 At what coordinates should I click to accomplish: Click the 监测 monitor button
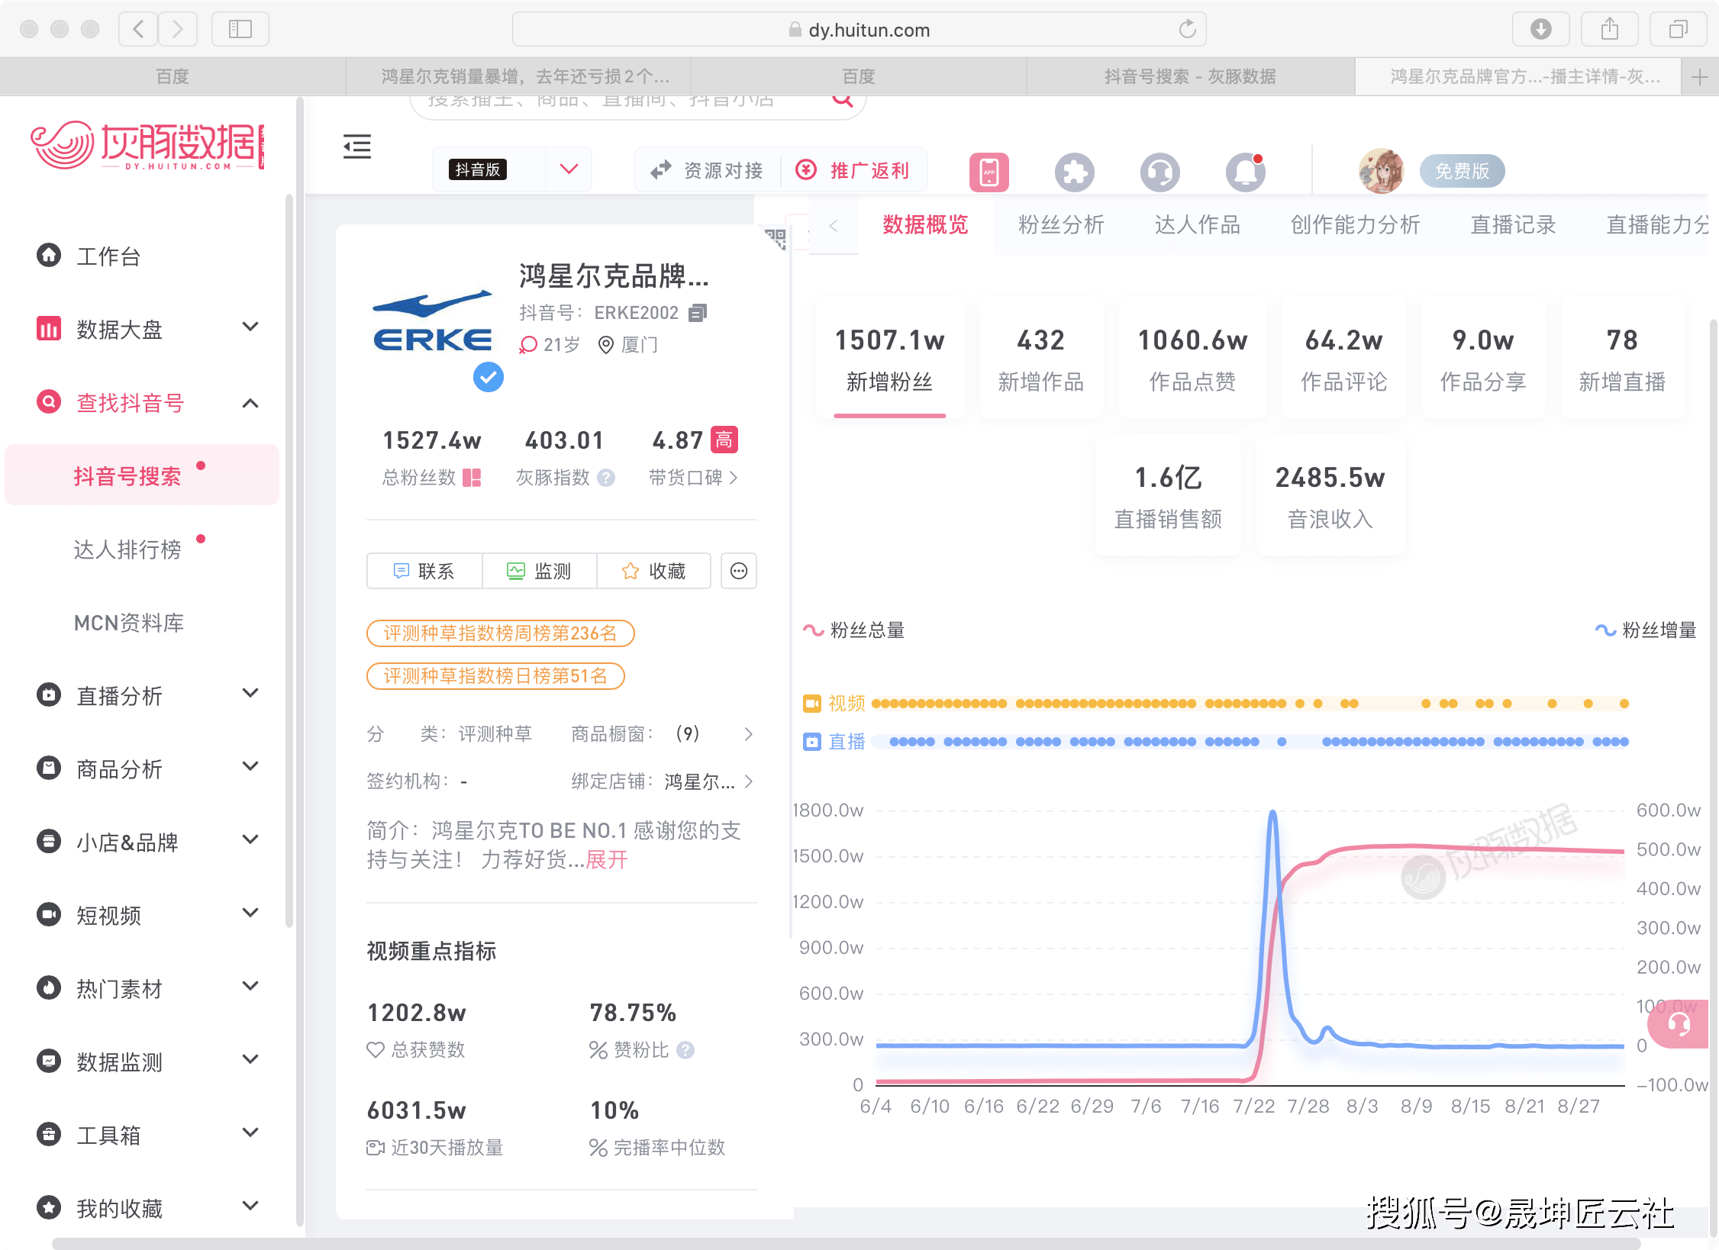point(539,571)
